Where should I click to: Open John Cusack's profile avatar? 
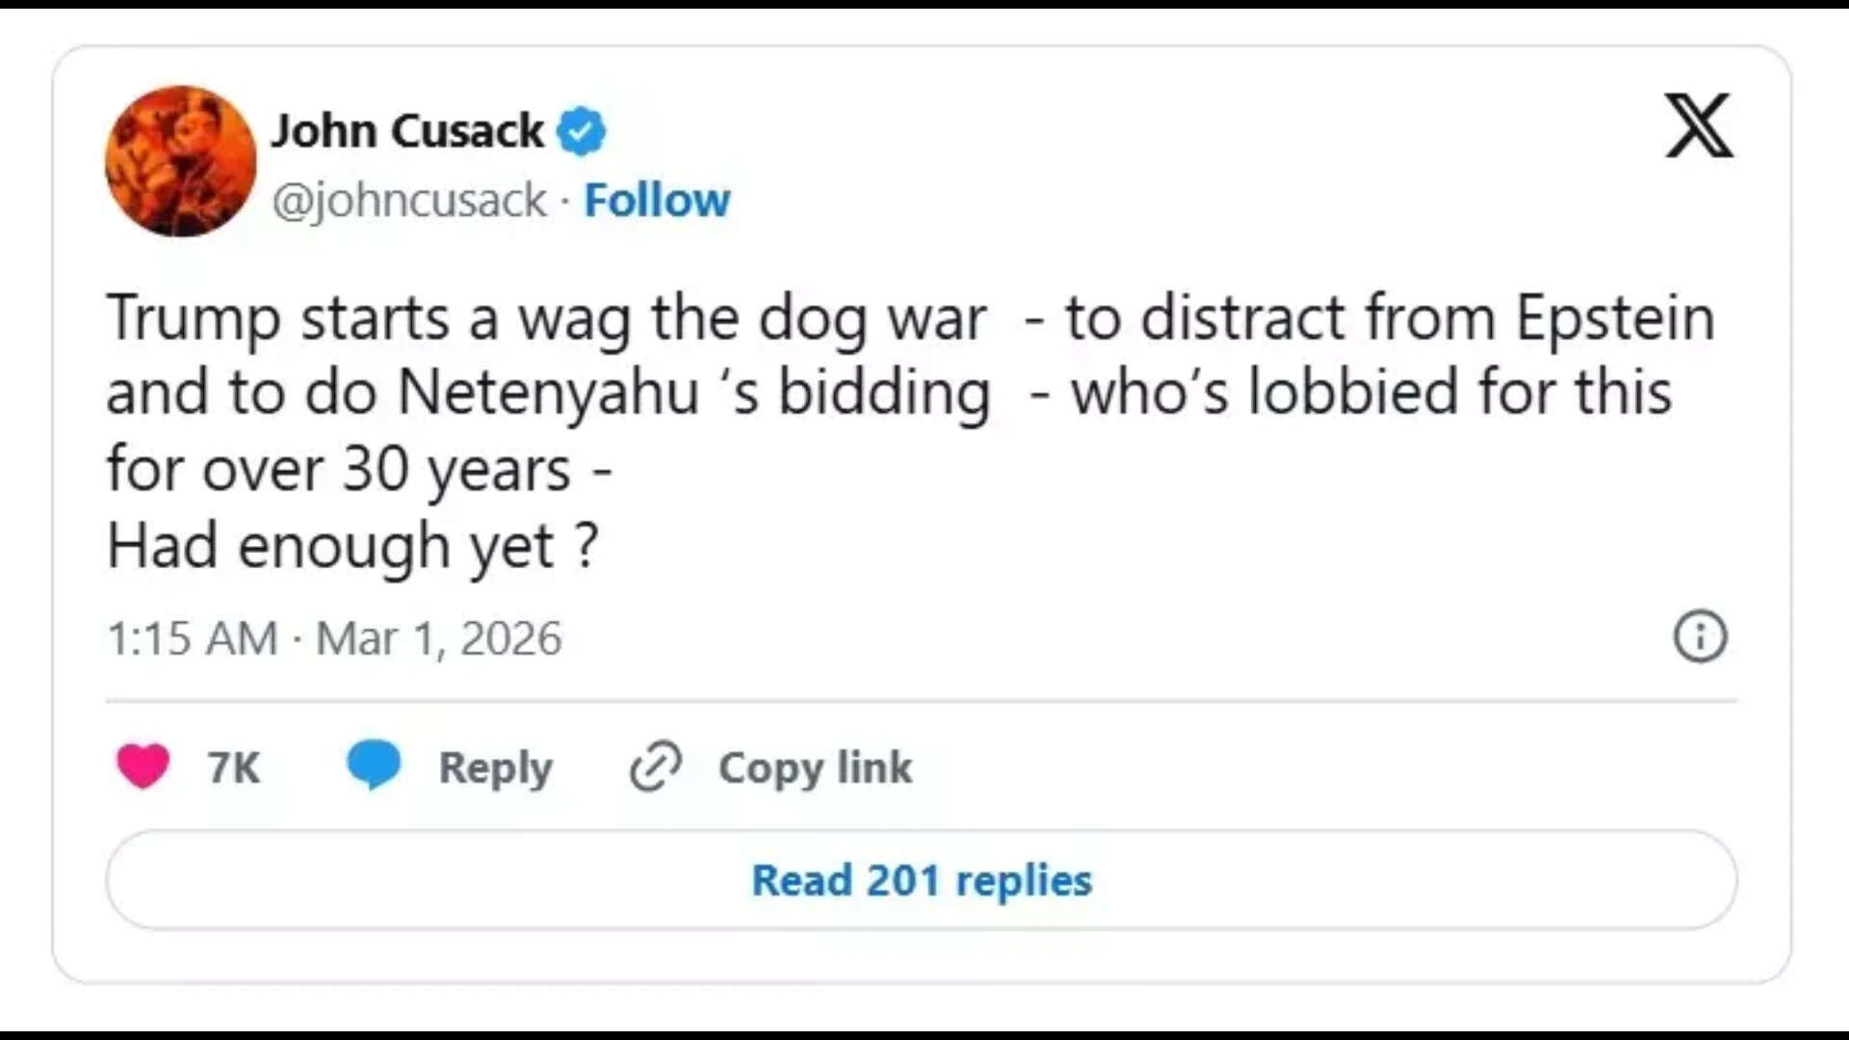180,162
